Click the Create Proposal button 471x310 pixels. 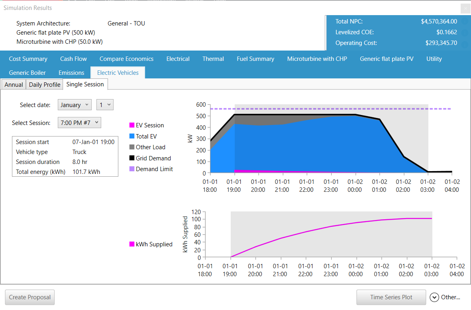(29, 297)
